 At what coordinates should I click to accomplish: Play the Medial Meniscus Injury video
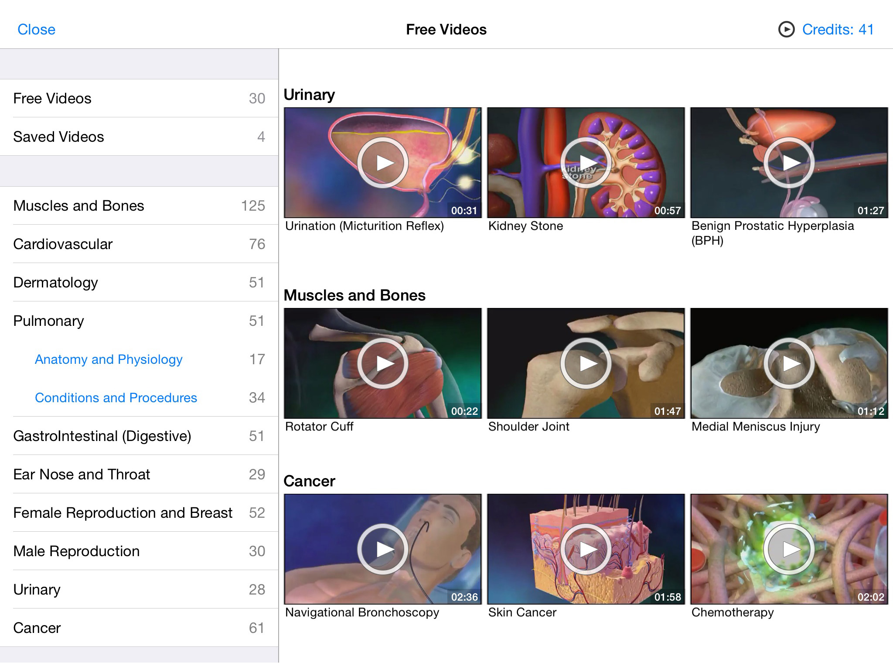(x=789, y=363)
